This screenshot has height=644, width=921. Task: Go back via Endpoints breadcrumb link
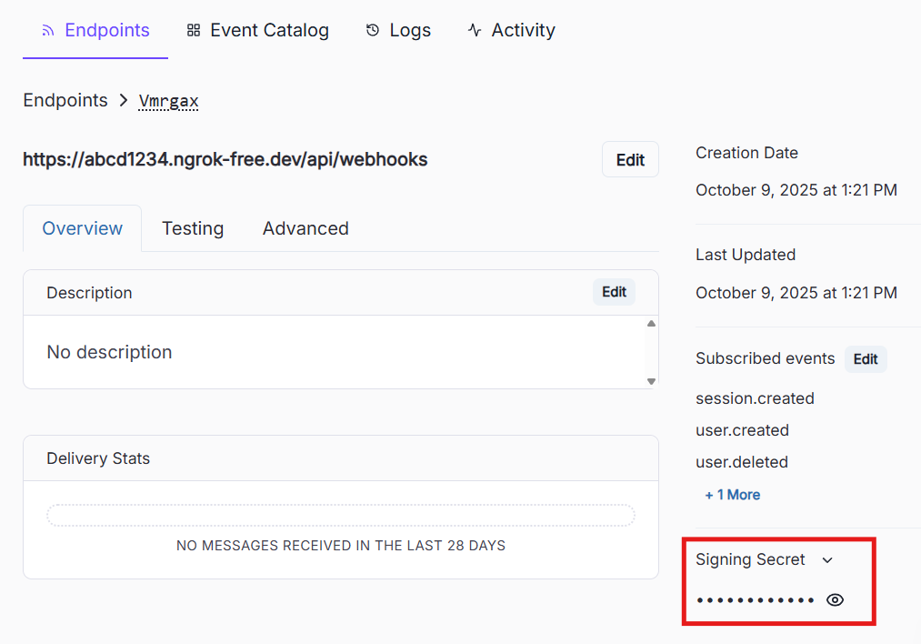tap(65, 101)
